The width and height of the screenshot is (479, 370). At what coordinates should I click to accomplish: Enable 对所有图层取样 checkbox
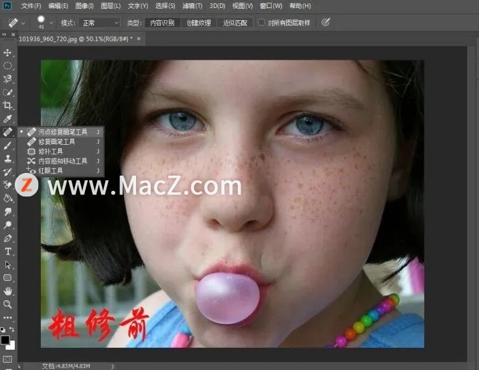tap(261, 22)
